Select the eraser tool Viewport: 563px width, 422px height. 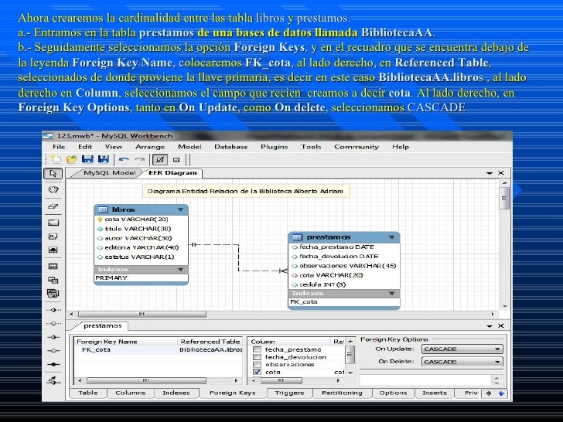[53, 206]
